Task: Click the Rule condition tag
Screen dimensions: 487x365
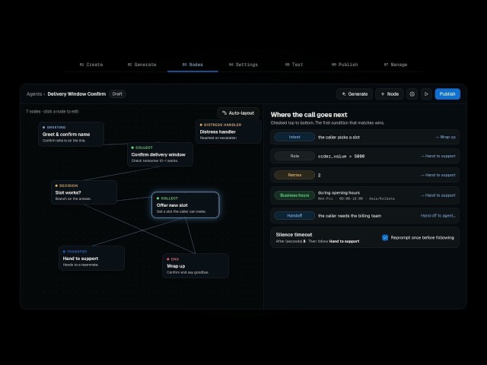Action: pos(294,156)
